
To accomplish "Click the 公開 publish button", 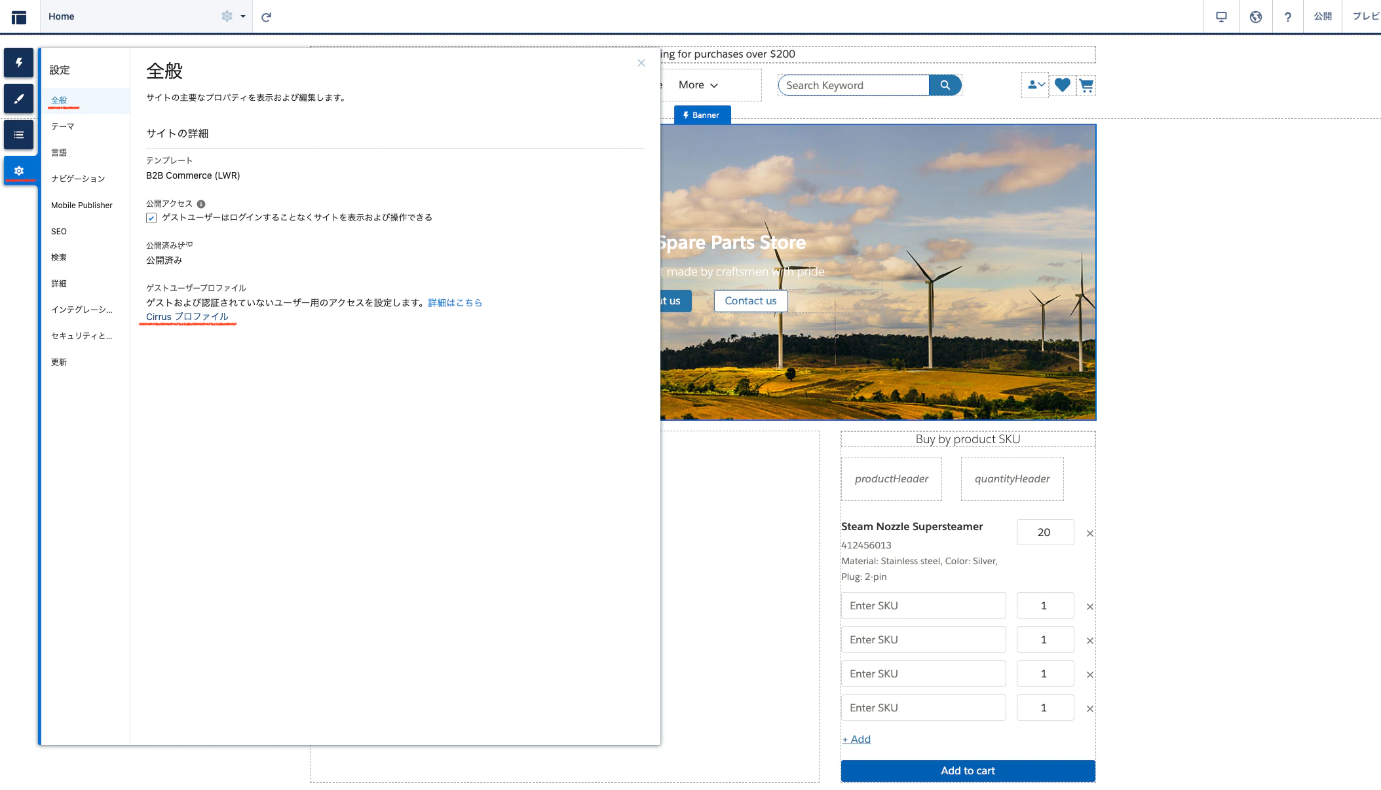I will coord(1323,16).
